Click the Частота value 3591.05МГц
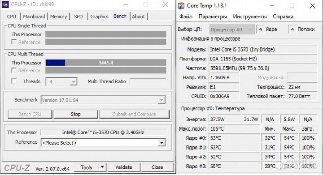Screen dimensions: 323x175 (263, 68)
